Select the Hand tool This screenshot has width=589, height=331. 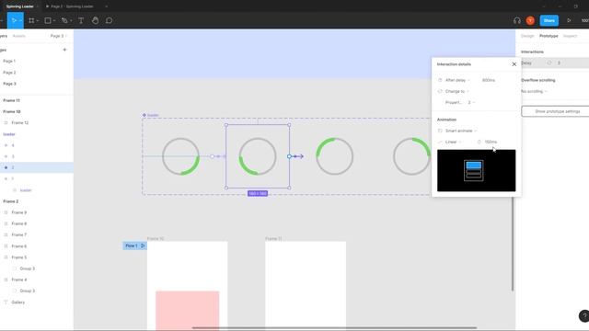point(95,20)
